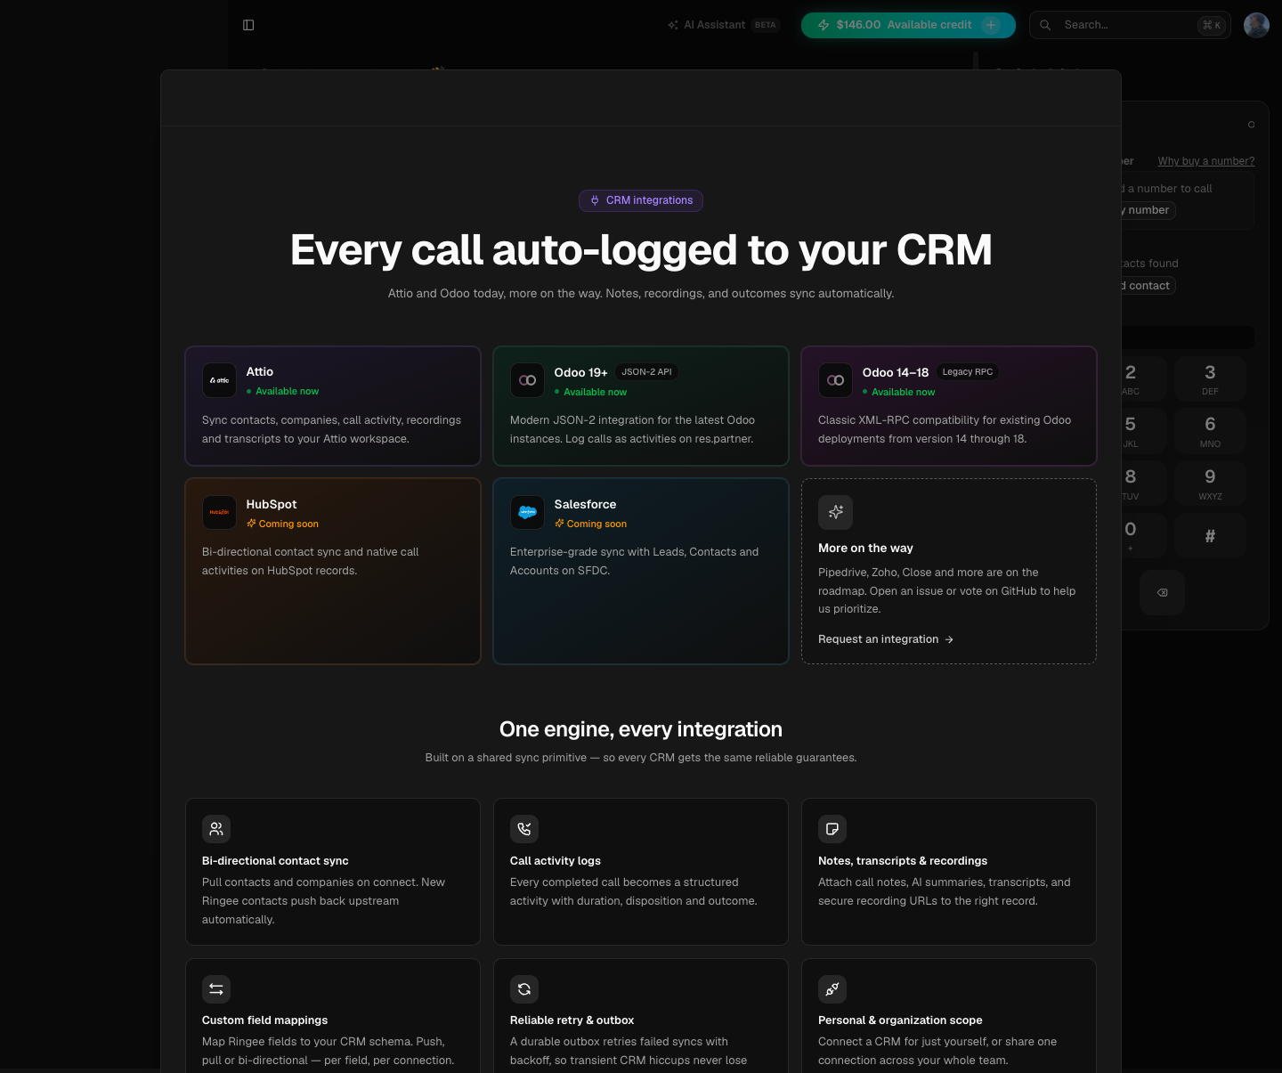Click Salesforce Coming soon label
1282x1073 pixels.
point(590,524)
